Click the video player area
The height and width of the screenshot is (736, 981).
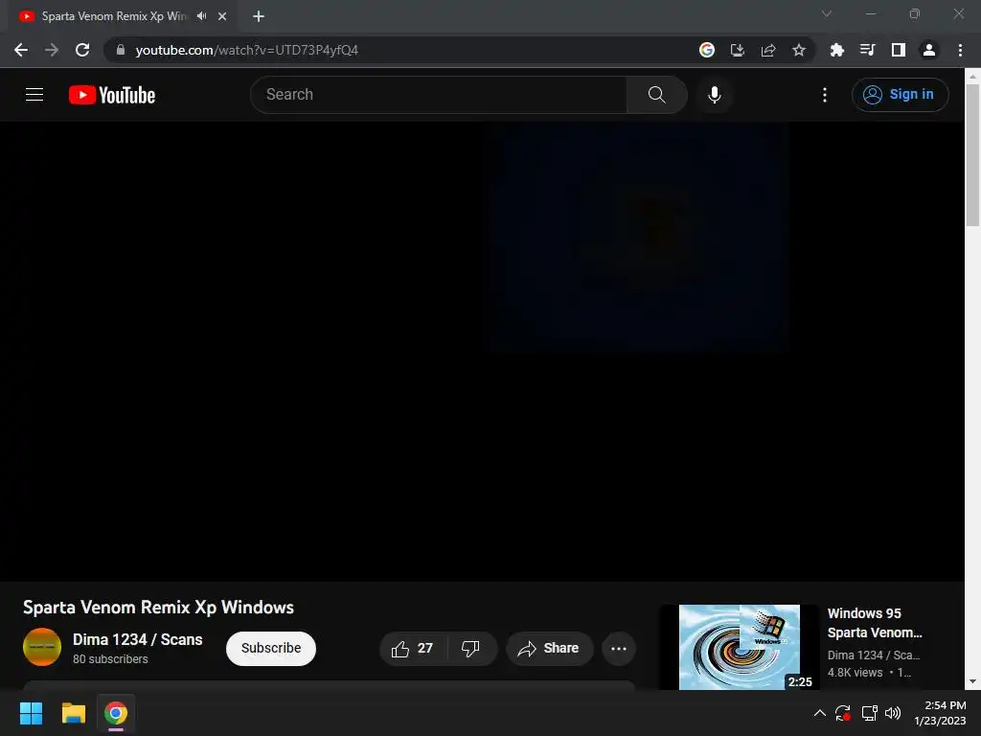[x=482, y=351]
